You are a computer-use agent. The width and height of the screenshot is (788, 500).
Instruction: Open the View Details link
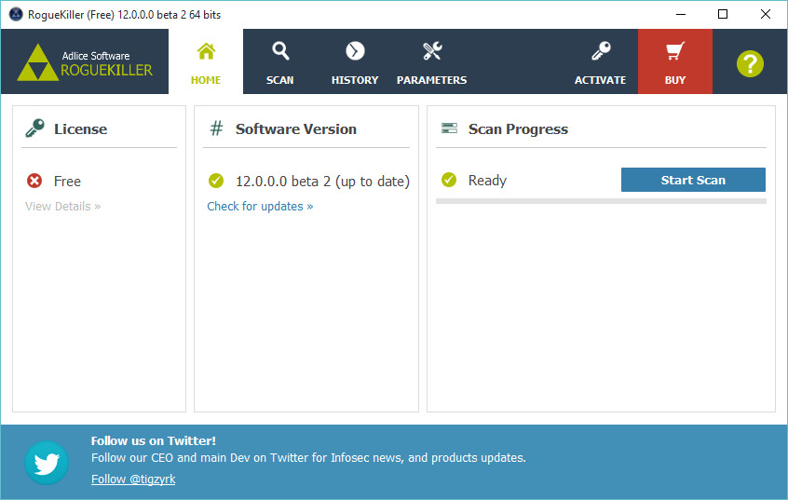(x=62, y=206)
